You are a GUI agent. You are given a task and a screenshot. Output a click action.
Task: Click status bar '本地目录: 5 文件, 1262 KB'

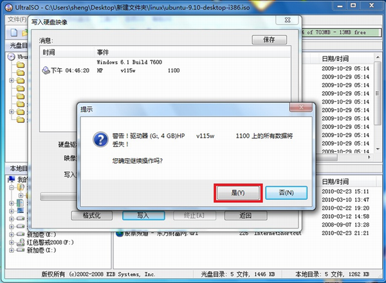pos(332,274)
